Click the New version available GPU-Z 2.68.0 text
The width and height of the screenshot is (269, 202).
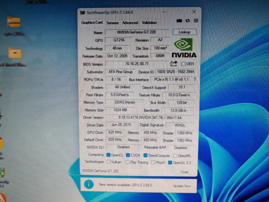coord(125,185)
